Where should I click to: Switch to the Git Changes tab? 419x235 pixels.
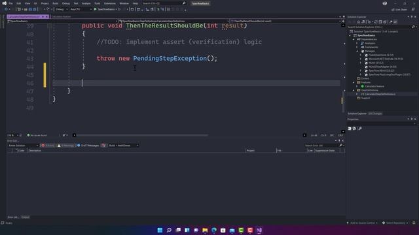tap(375, 114)
